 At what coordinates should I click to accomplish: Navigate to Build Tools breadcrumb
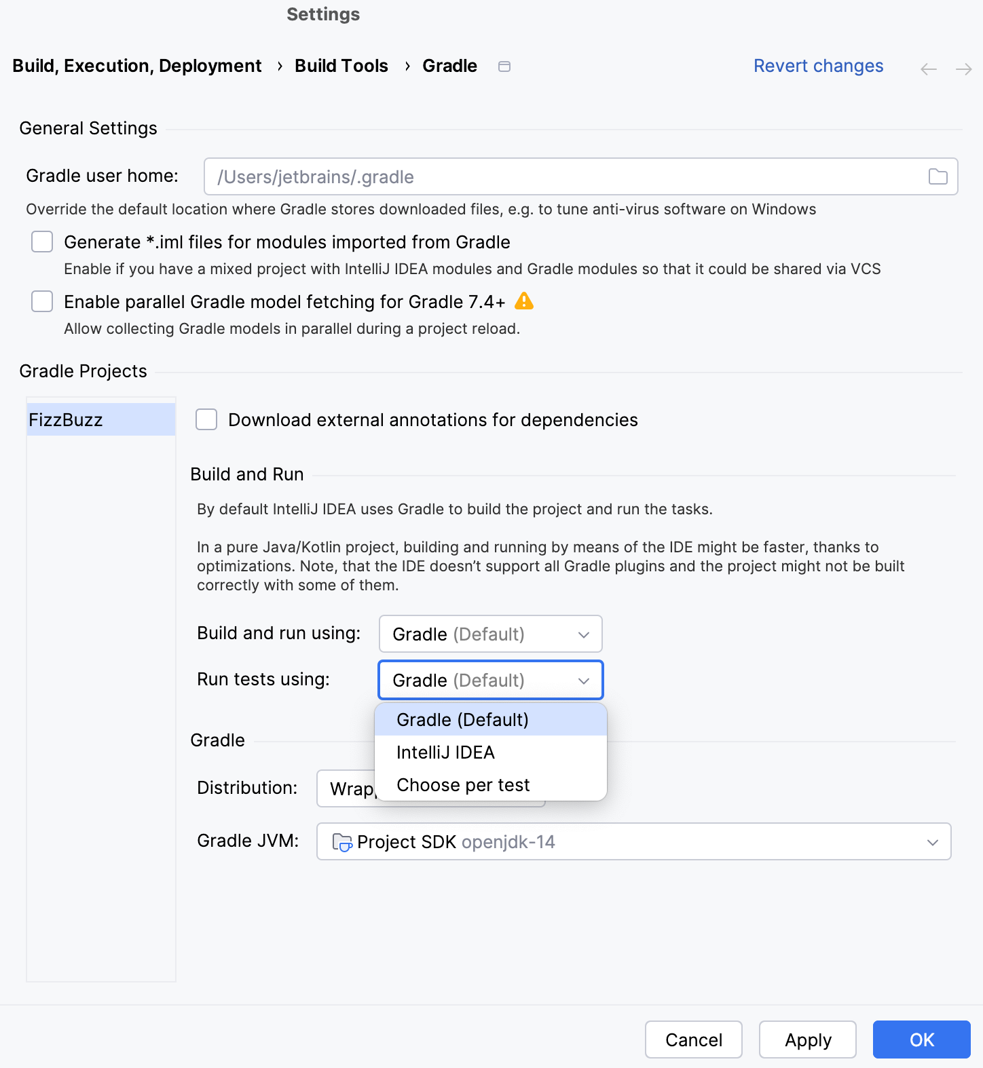341,66
